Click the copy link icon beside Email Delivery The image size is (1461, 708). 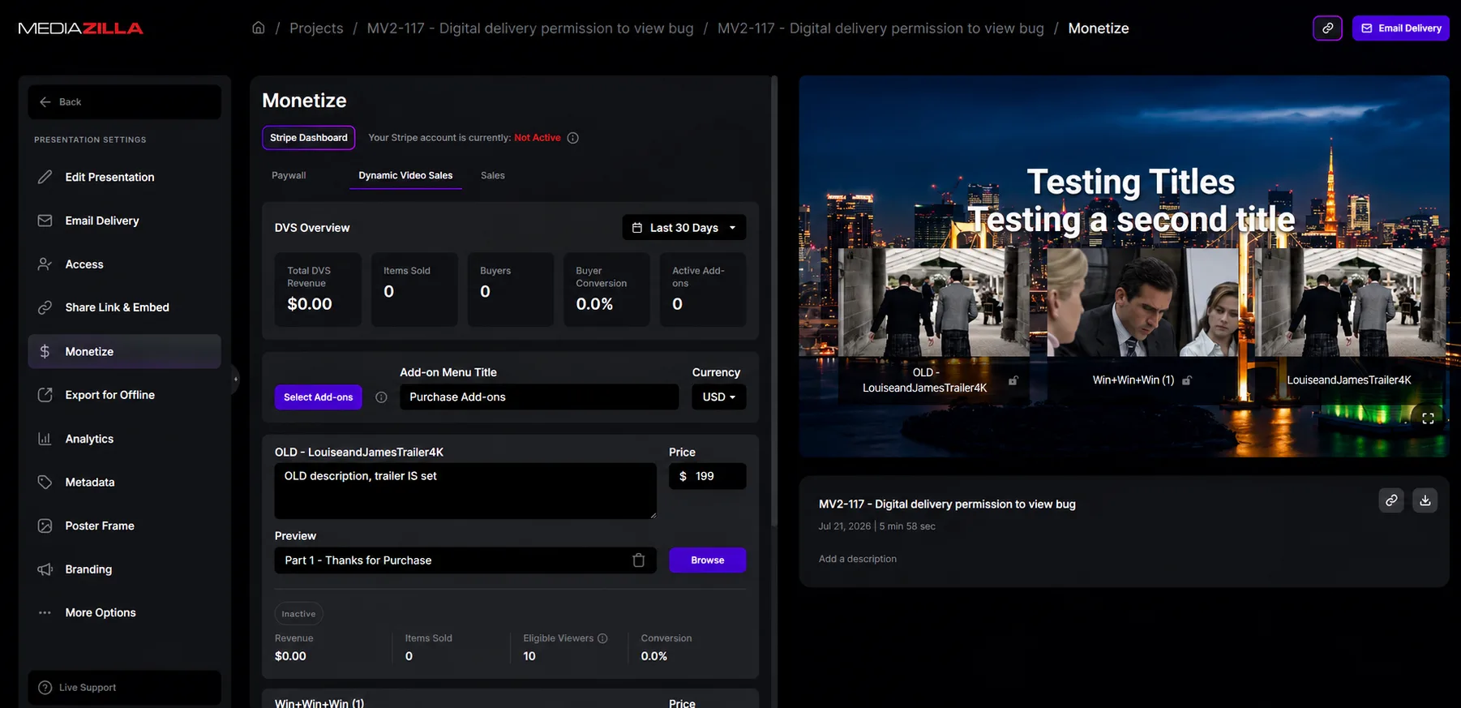click(x=1327, y=28)
